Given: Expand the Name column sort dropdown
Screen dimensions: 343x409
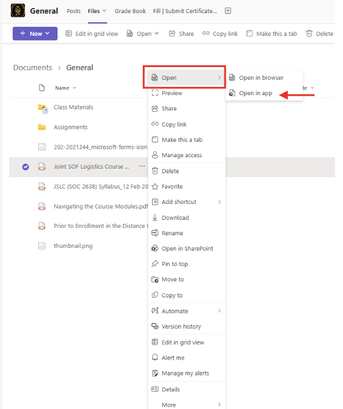Looking at the screenshot, I should 75,88.
